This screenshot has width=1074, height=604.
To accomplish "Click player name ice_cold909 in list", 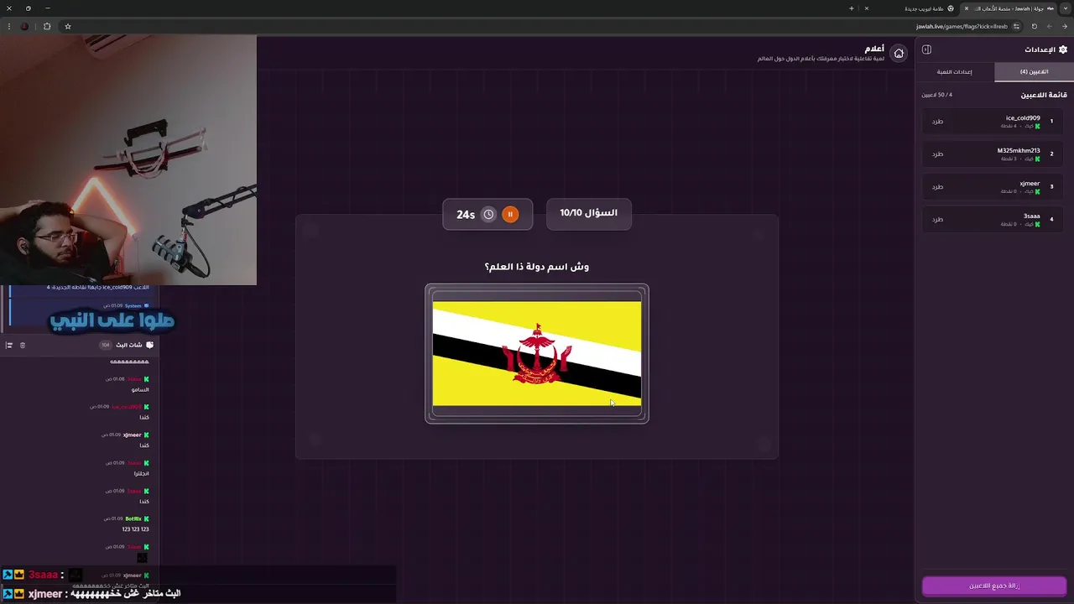I will click(x=1023, y=117).
